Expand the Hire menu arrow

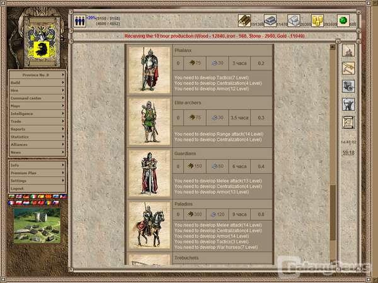pyautogui.click(x=63, y=90)
